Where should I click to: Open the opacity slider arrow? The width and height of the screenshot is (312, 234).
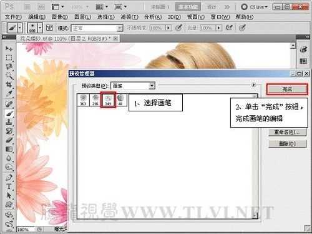(168, 28)
